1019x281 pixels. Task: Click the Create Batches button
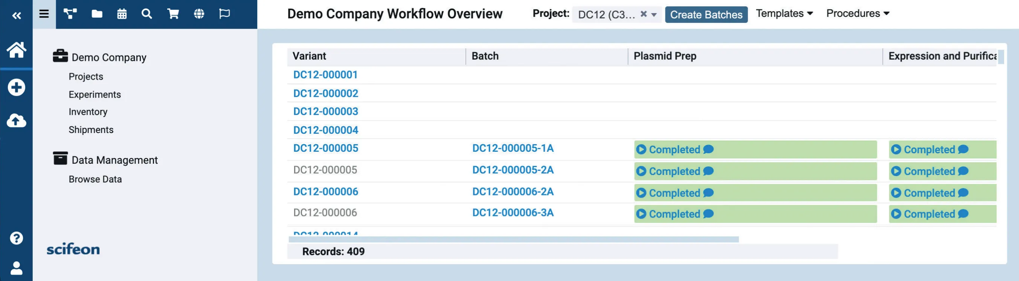[706, 15]
